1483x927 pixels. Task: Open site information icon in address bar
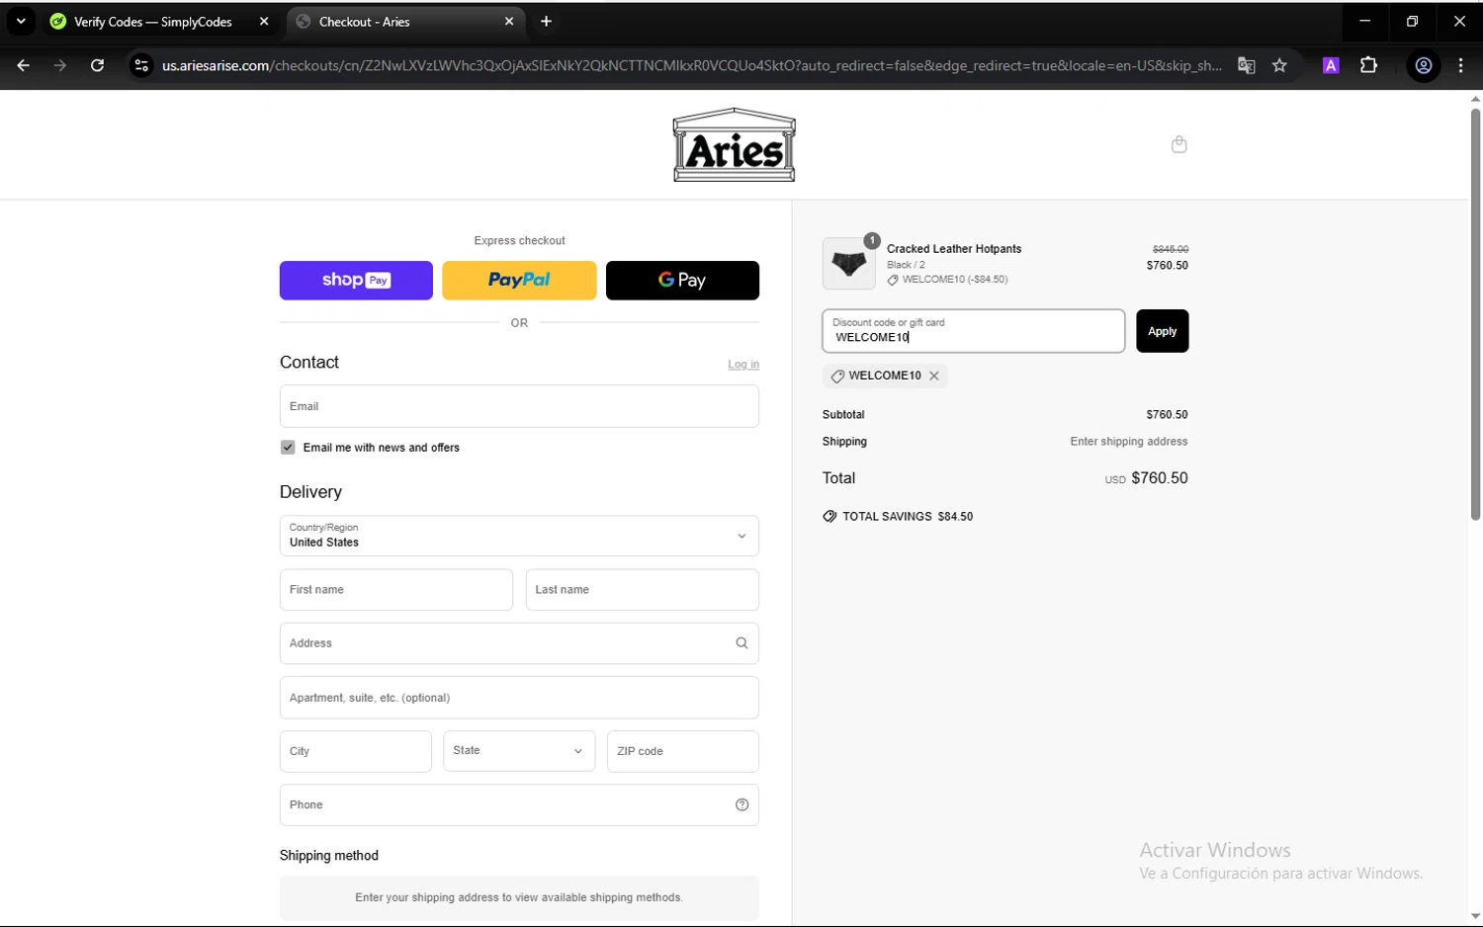[141, 65]
